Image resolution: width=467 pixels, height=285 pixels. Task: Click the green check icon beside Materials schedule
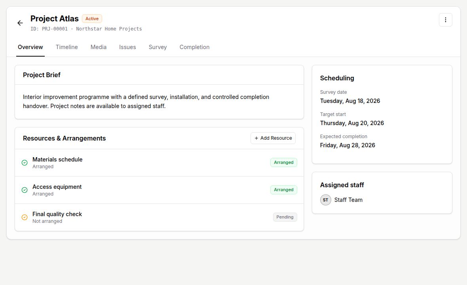[25, 163]
